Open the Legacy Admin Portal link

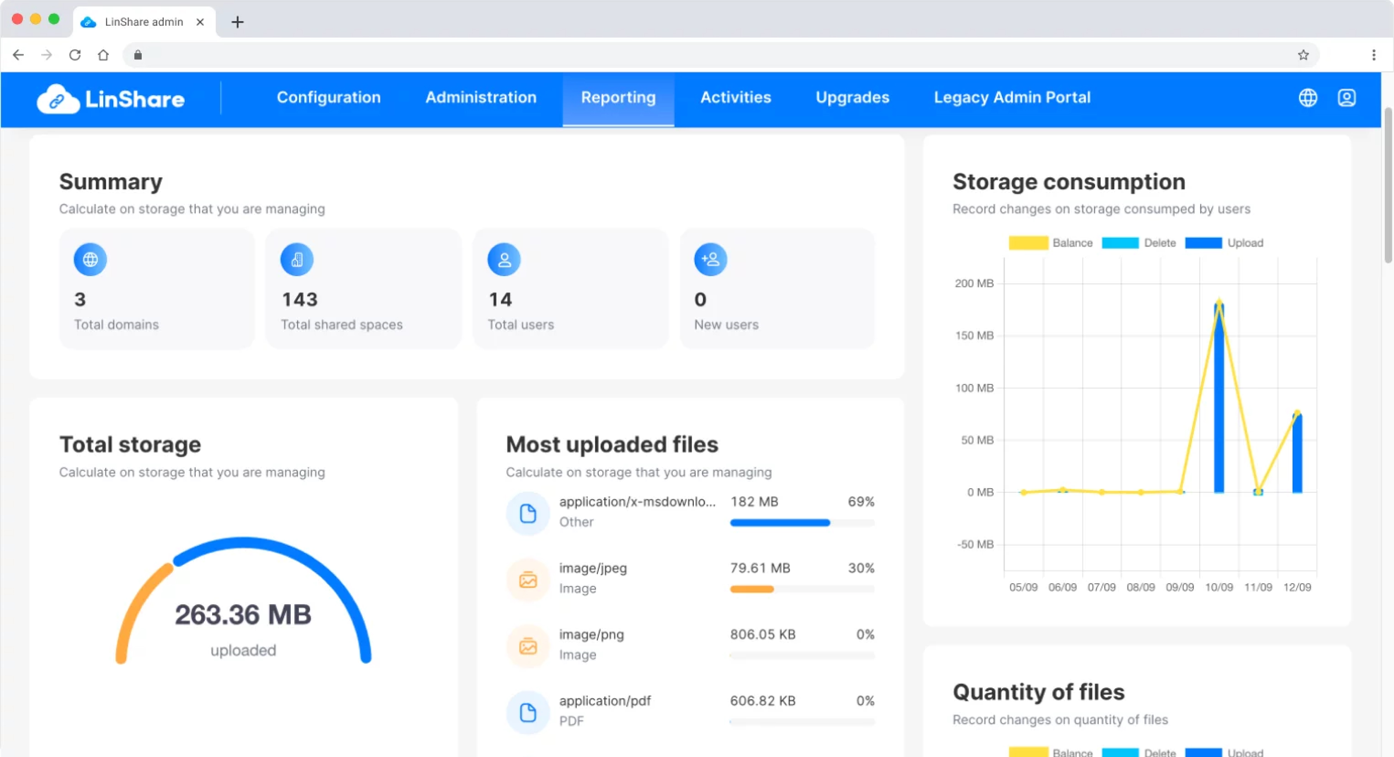[x=1012, y=98]
